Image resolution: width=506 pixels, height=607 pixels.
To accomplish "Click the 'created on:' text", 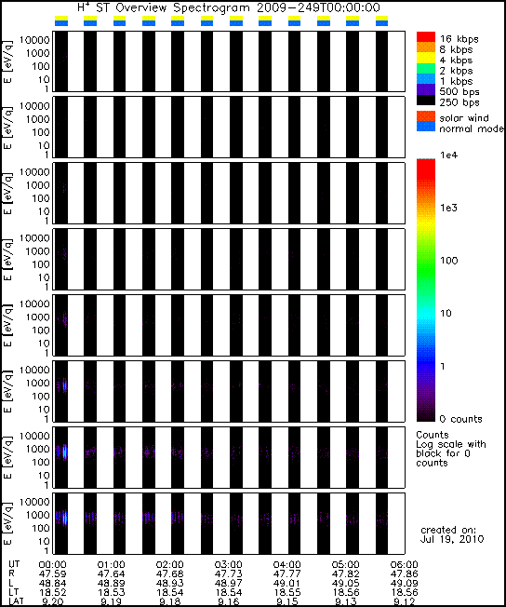I will (x=448, y=530).
